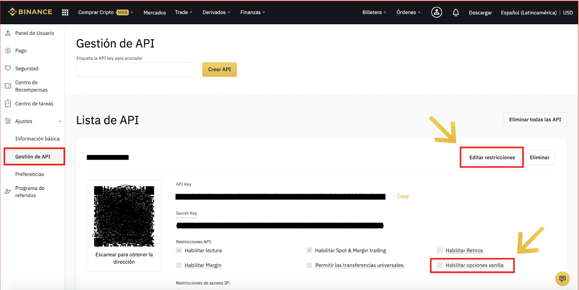
Task: Click the Centro de tareas clipboard icon
Action: (x=8, y=103)
